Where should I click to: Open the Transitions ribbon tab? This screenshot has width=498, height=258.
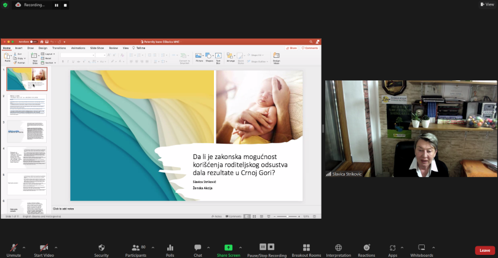click(x=59, y=47)
